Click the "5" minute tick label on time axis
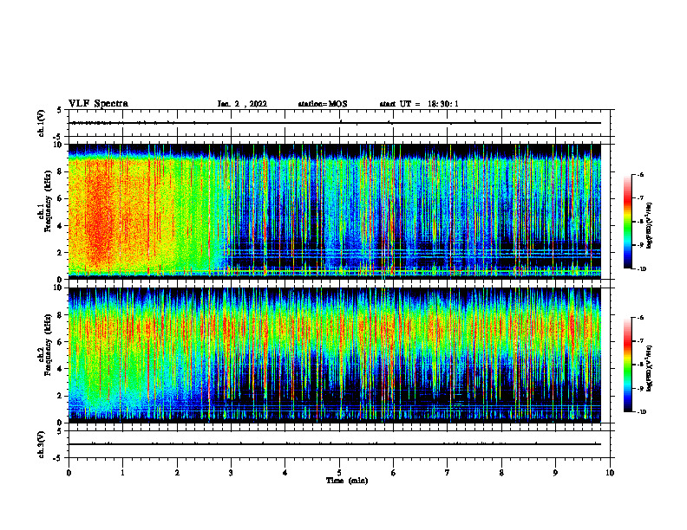Screen dimensions: 687x530 [x=339, y=473]
